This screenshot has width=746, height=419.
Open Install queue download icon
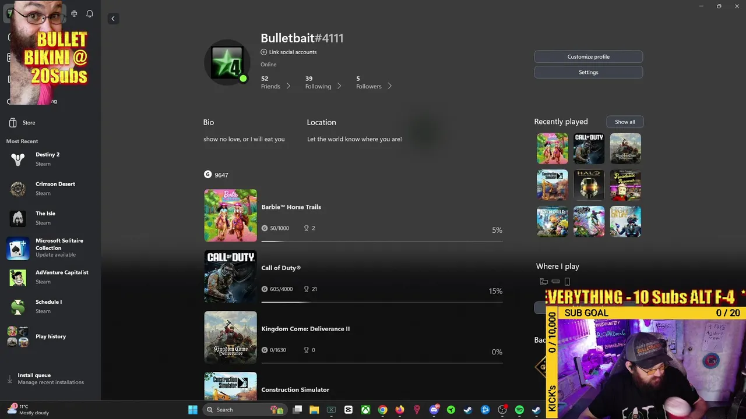coord(9,379)
